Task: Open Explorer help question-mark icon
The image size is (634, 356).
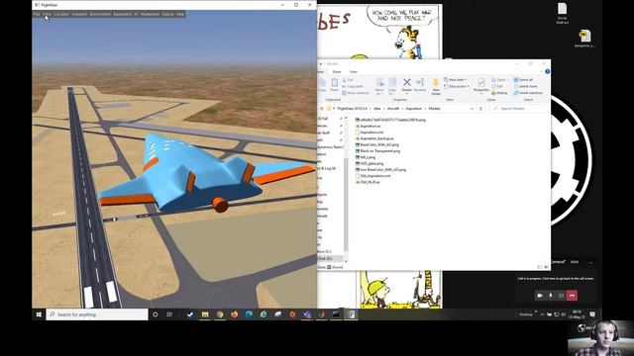Action: pyautogui.click(x=547, y=71)
